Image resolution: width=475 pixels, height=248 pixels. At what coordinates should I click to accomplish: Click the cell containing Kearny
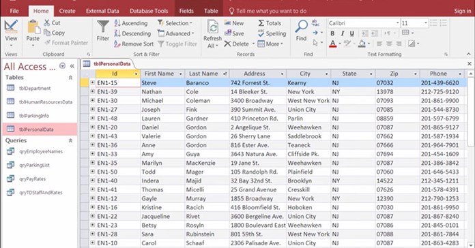308,83
